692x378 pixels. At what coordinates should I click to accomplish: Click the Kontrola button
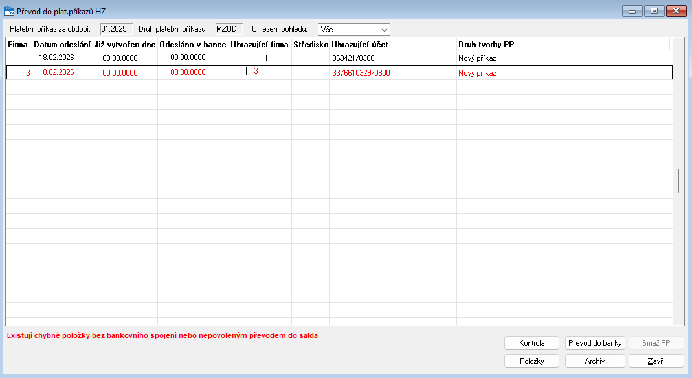531,343
